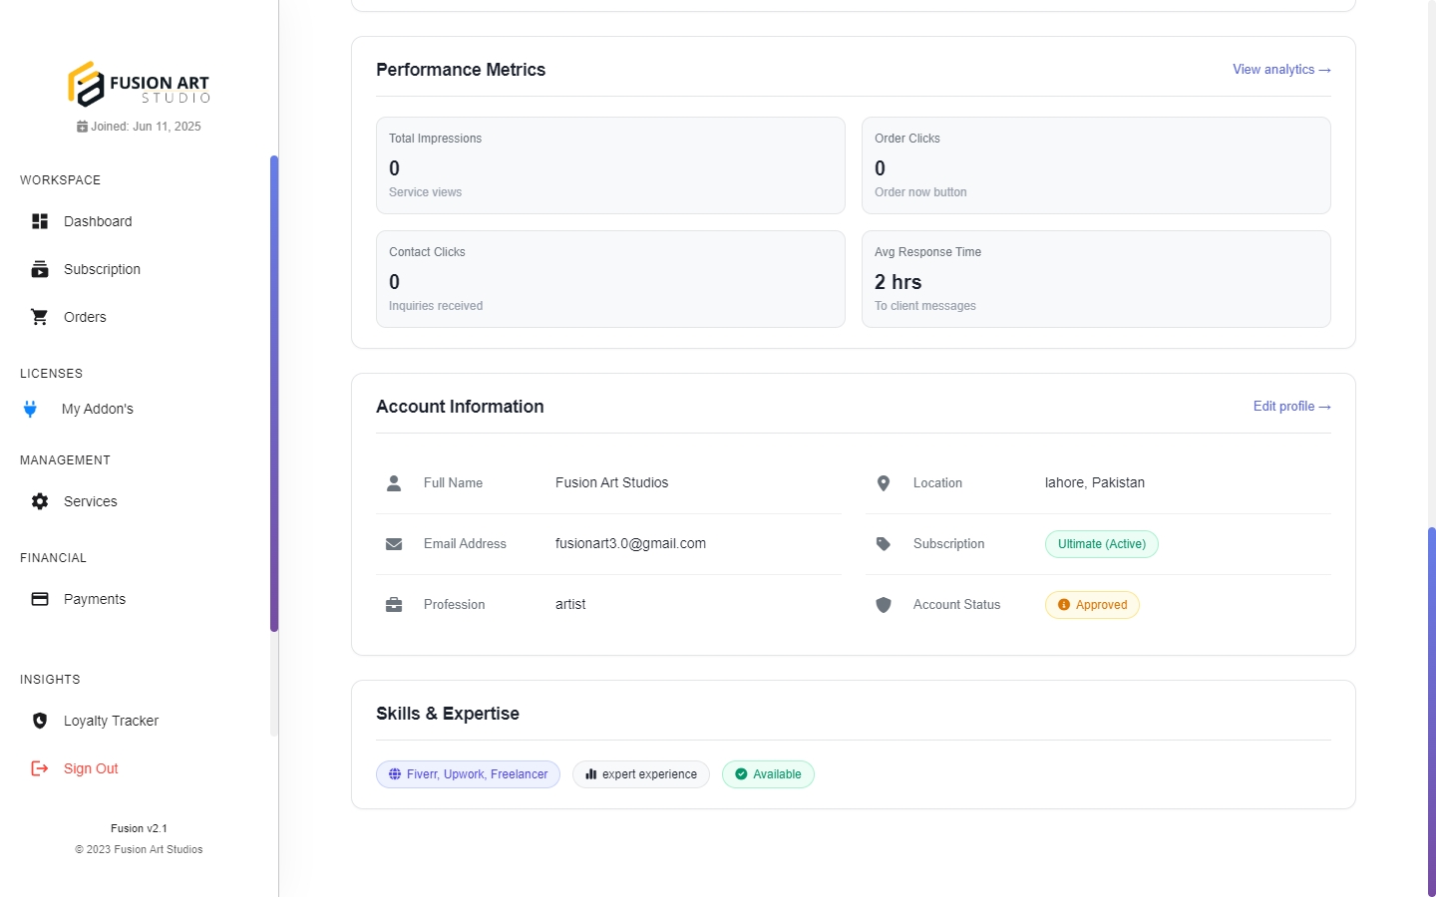Image resolution: width=1436 pixels, height=897 pixels.
Task: Open the Edit profile link
Action: click(1291, 407)
